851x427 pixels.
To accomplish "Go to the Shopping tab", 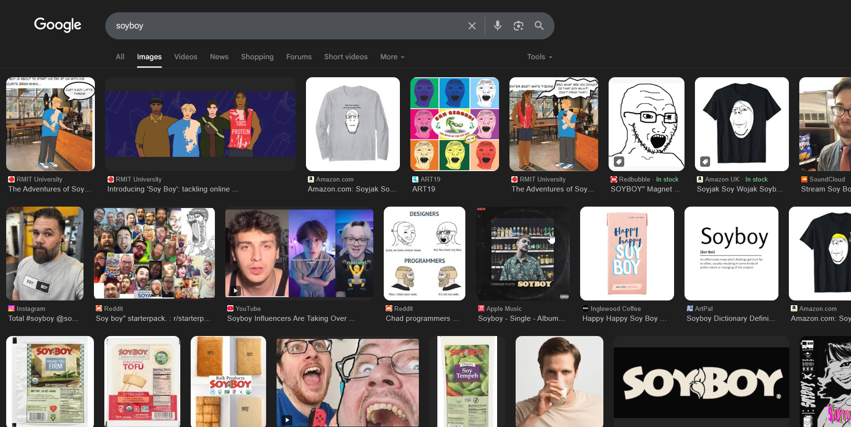I will tap(257, 57).
